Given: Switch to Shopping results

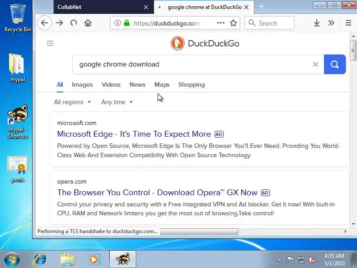Looking at the screenshot, I should (x=191, y=84).
